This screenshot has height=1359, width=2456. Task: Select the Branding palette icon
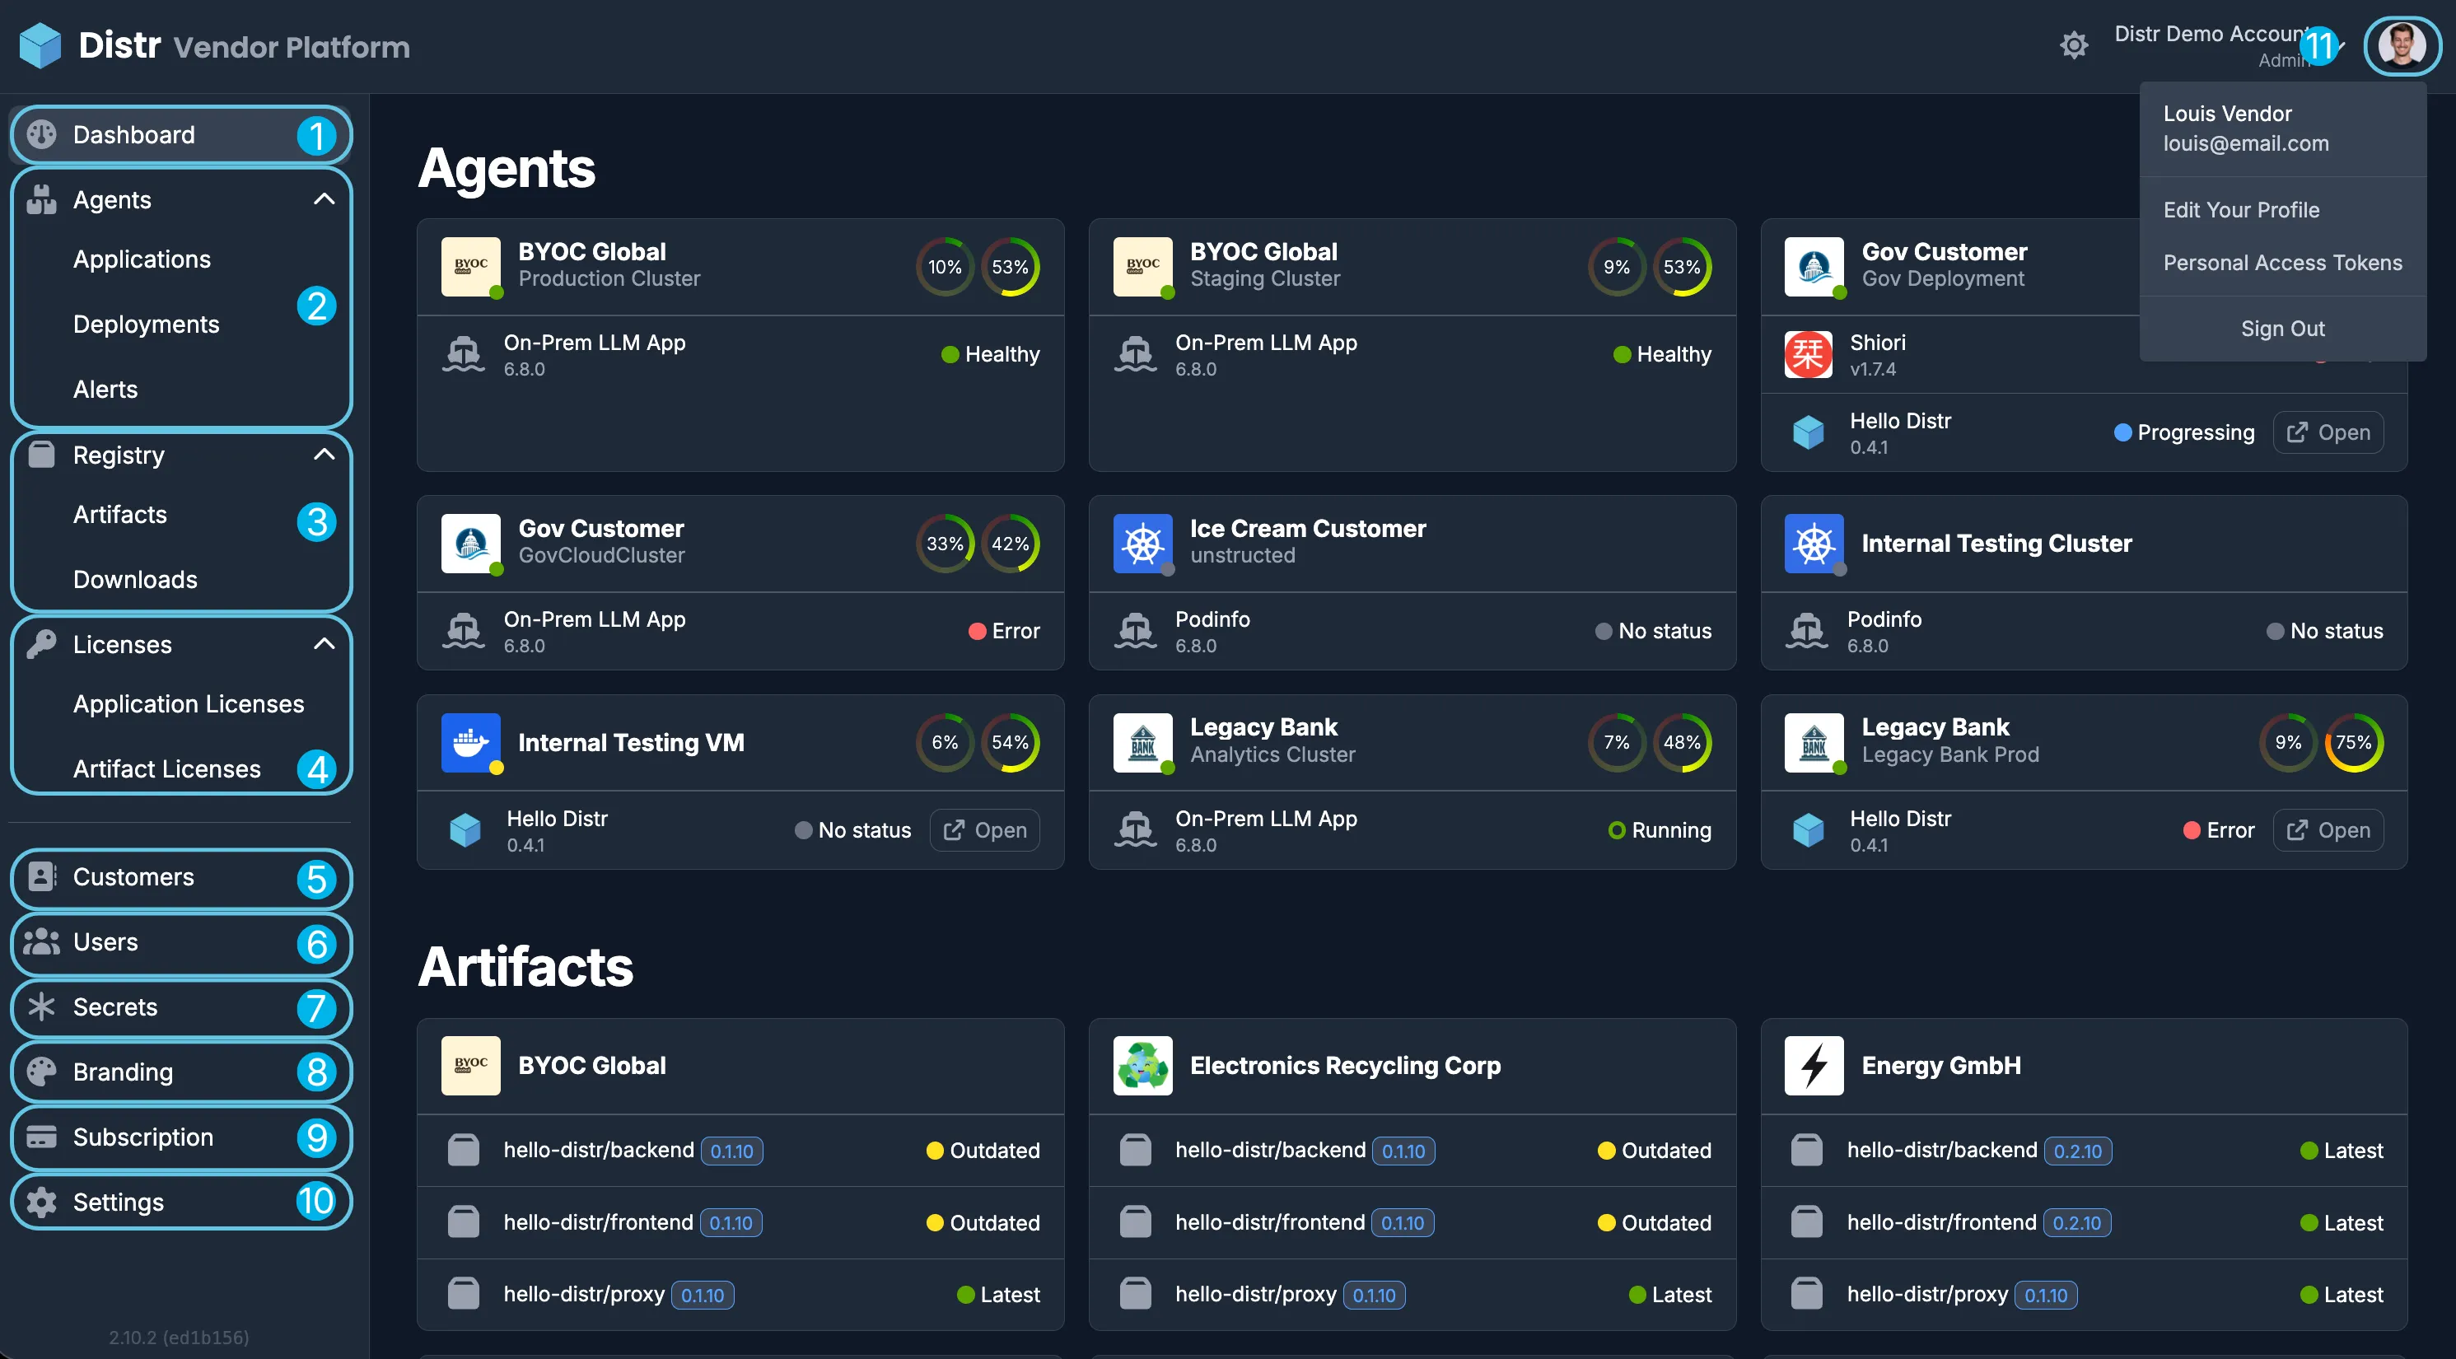point(41,1071)
